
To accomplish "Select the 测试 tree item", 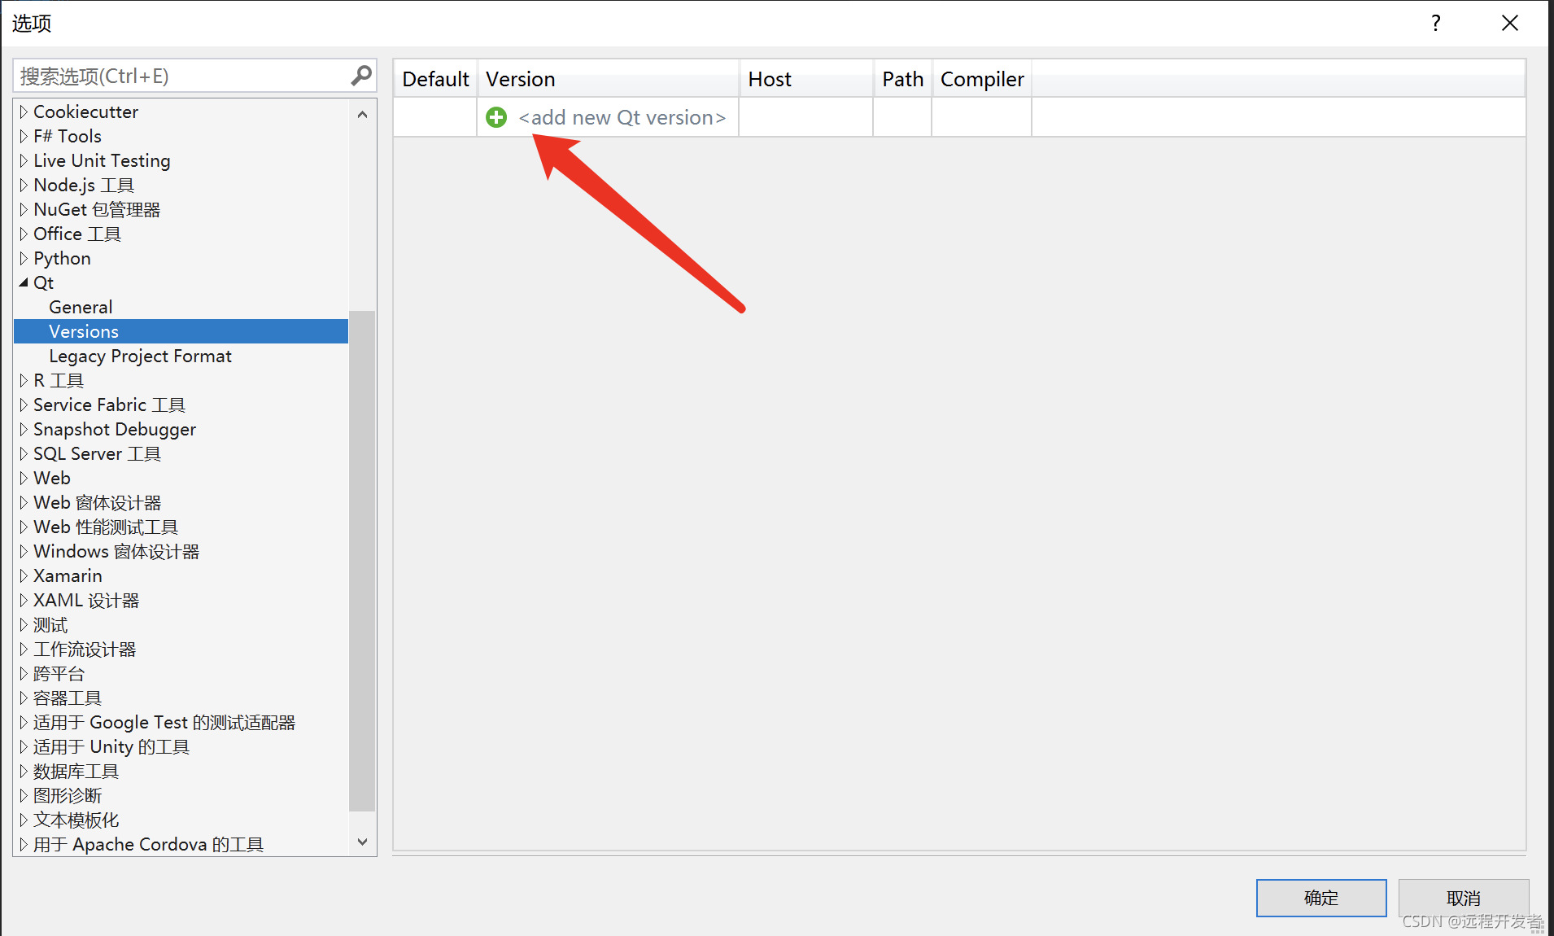I will [50, 624].
